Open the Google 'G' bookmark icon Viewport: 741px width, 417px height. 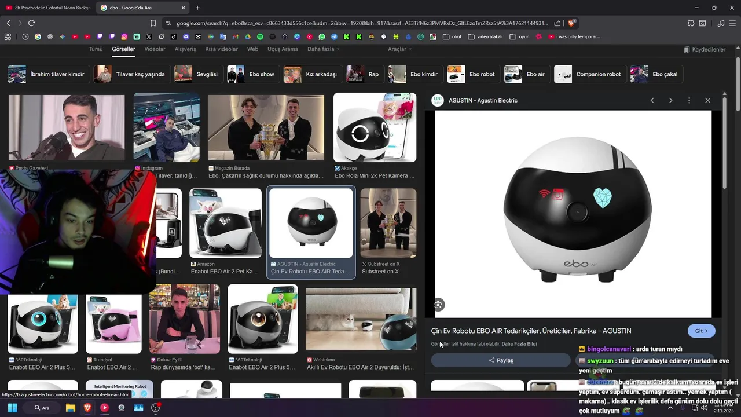38,36
